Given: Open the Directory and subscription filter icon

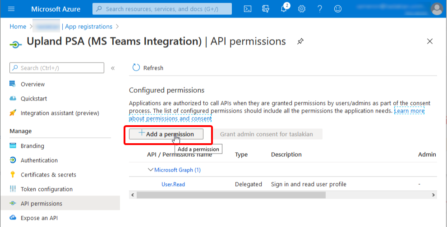Looking at the screenshot, I should point(266,9).
